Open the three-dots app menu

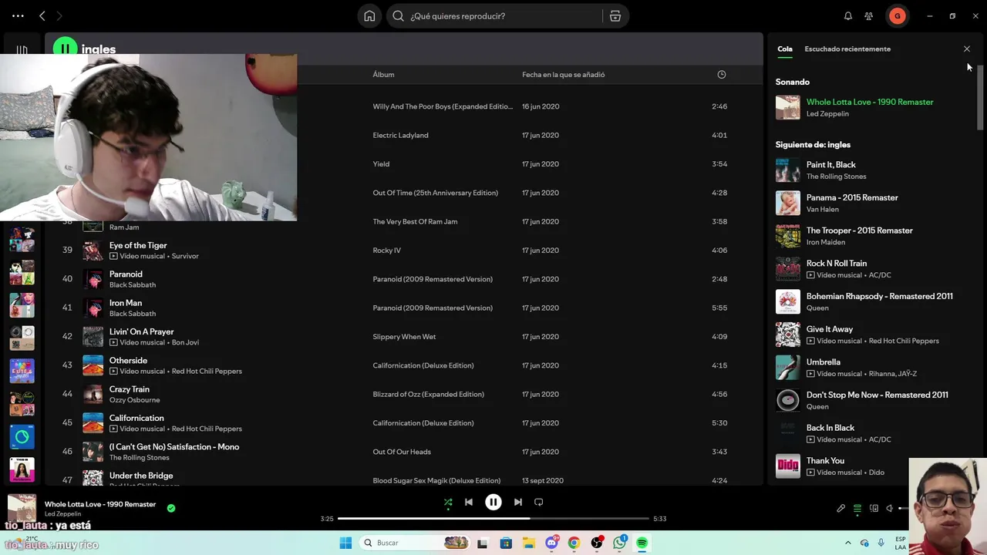[18, 15]
